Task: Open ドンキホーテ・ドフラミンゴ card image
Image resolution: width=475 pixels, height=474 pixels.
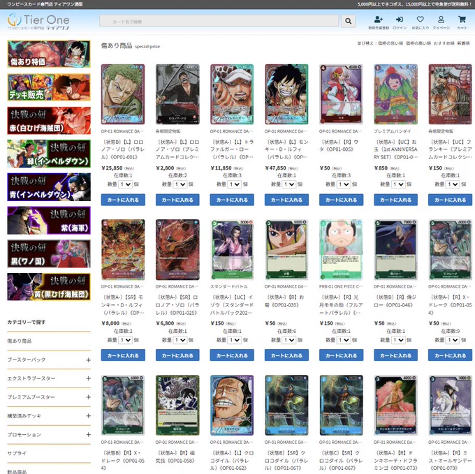Action: pos(395,406)
